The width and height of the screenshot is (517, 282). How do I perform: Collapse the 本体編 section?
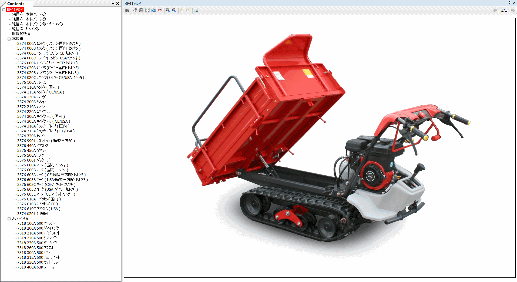[9, 38]
